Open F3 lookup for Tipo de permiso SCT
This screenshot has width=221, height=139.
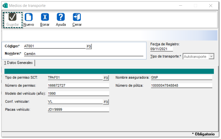coord(106,78)
